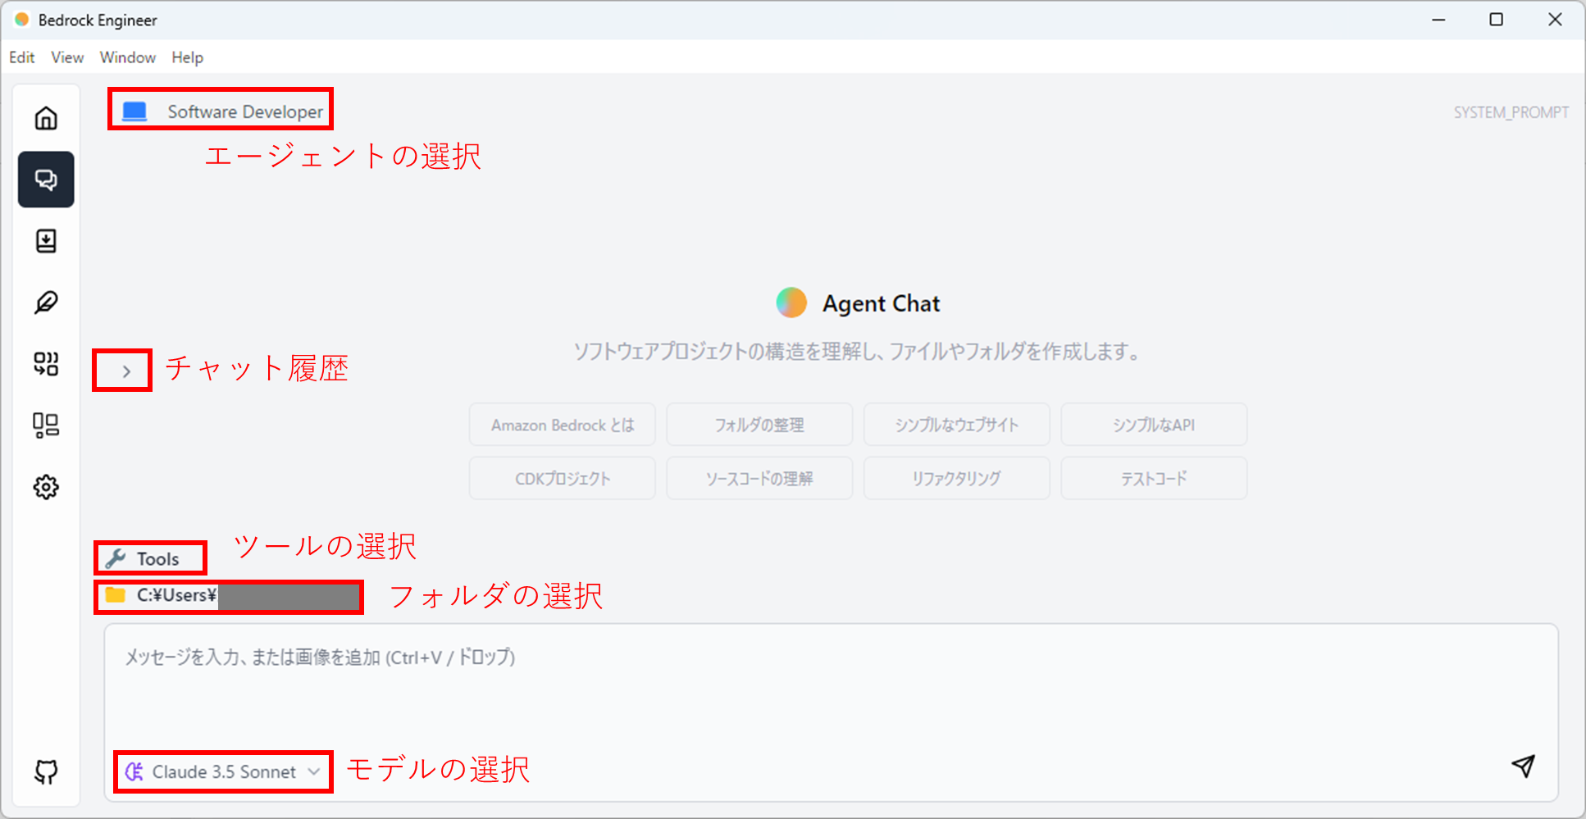
Task: Minimize the Bedrock Engineer window
Action: pyautogui.click(x=1438, y=20)
